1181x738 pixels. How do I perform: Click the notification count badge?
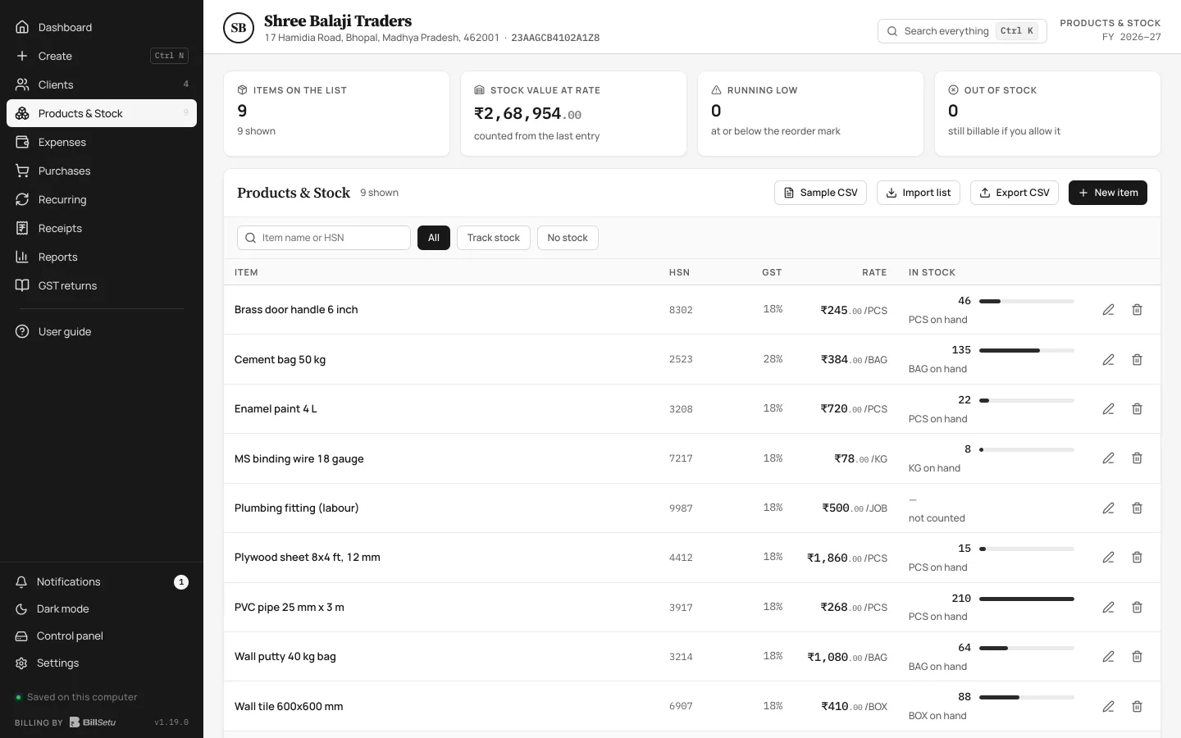181,582
